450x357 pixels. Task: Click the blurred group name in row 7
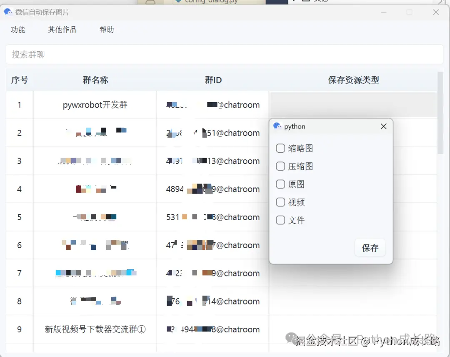(95, 273)
